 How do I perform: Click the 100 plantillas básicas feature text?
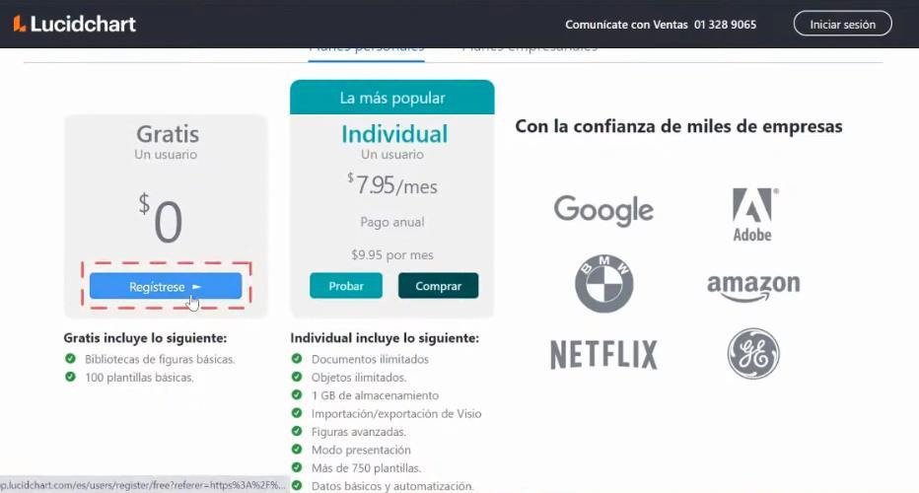139,378
